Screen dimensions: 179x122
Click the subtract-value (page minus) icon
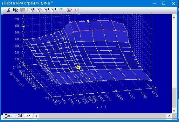click(x=39, y=10)
